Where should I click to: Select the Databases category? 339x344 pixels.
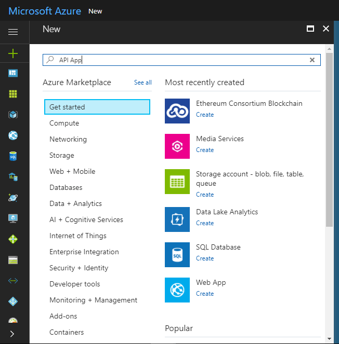(x=66, y=188)
